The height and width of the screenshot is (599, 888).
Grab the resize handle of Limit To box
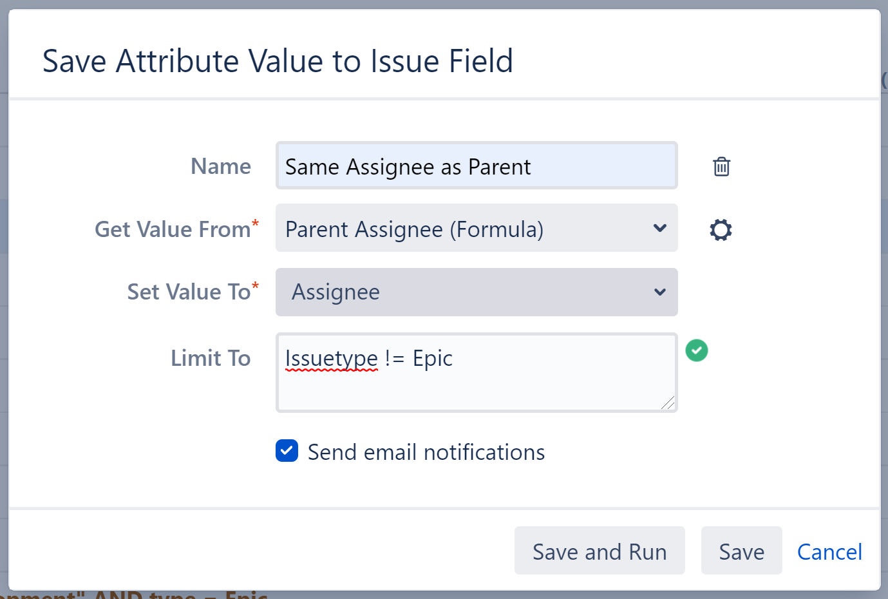coord(668,403)
